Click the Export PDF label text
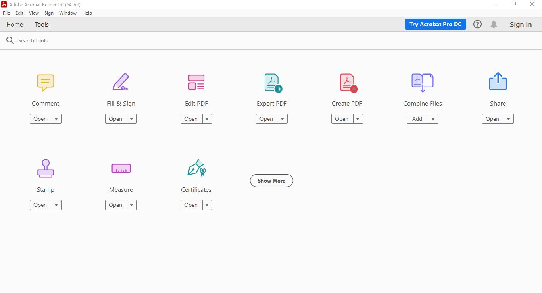This screenshot has height=293, width=542. point(272,104)
